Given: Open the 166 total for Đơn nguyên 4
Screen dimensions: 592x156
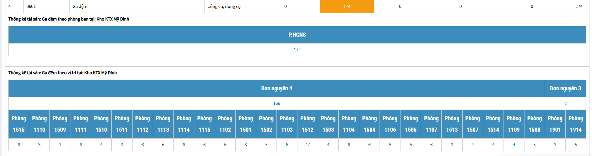Looking at the screenshot, I should coord(276,103).
